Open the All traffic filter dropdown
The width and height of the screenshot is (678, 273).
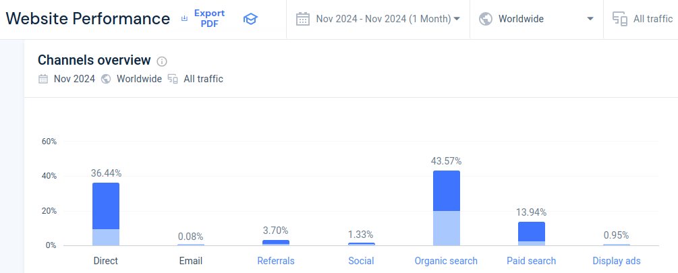coord(652,19)
